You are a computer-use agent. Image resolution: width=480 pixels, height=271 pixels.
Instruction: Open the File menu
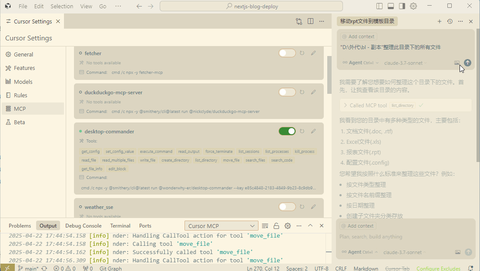[23, 6]
